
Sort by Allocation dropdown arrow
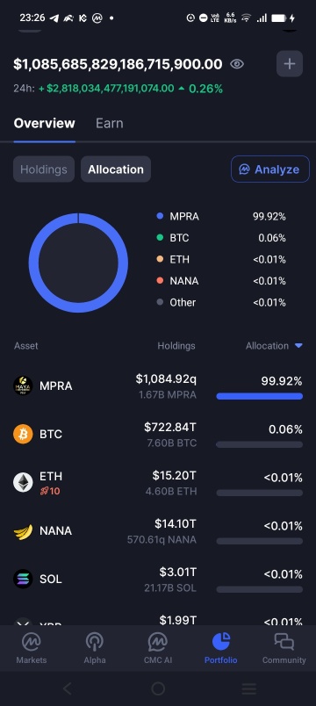(x=298, y=346)
